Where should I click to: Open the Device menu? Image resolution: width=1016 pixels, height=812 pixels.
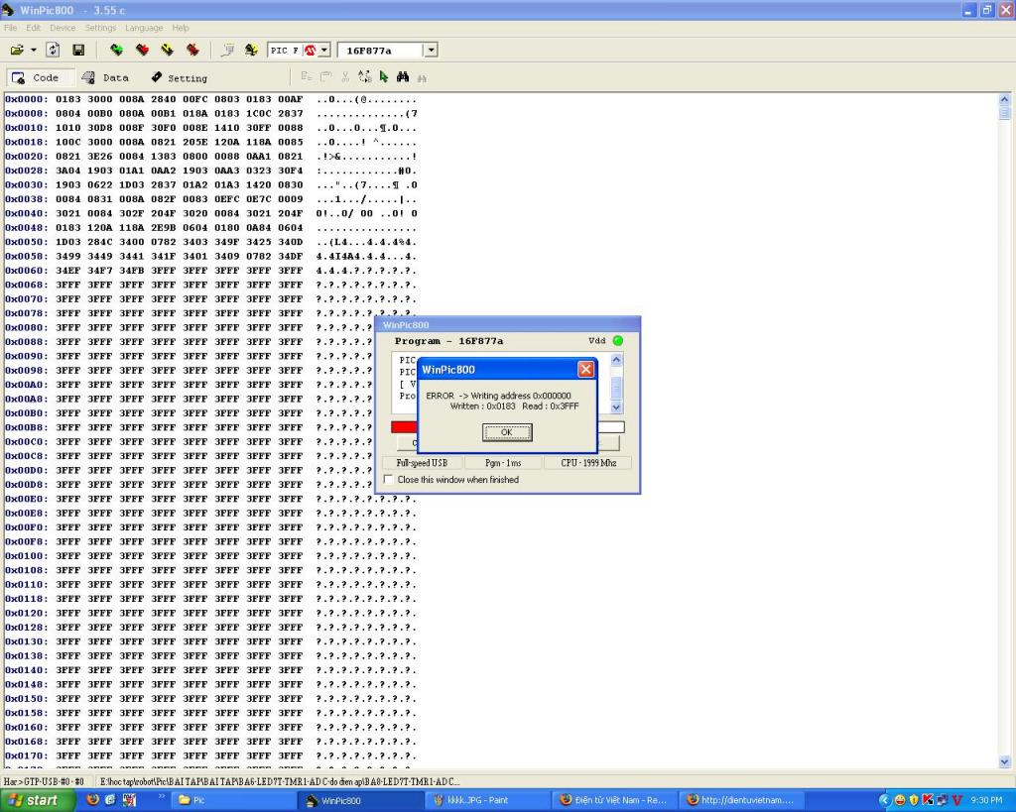(63, 28)
